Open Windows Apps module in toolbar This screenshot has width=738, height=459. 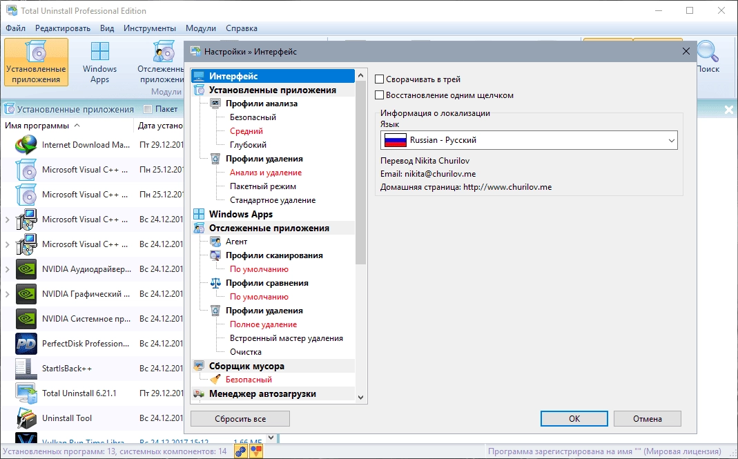tap(100, 62)
